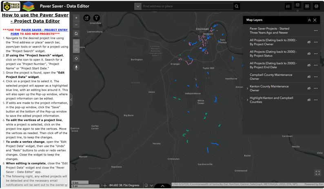Open the search source dropdown arrow
Image resolution: width=324 pixels, height=189 pixels.
click(138, 7)
